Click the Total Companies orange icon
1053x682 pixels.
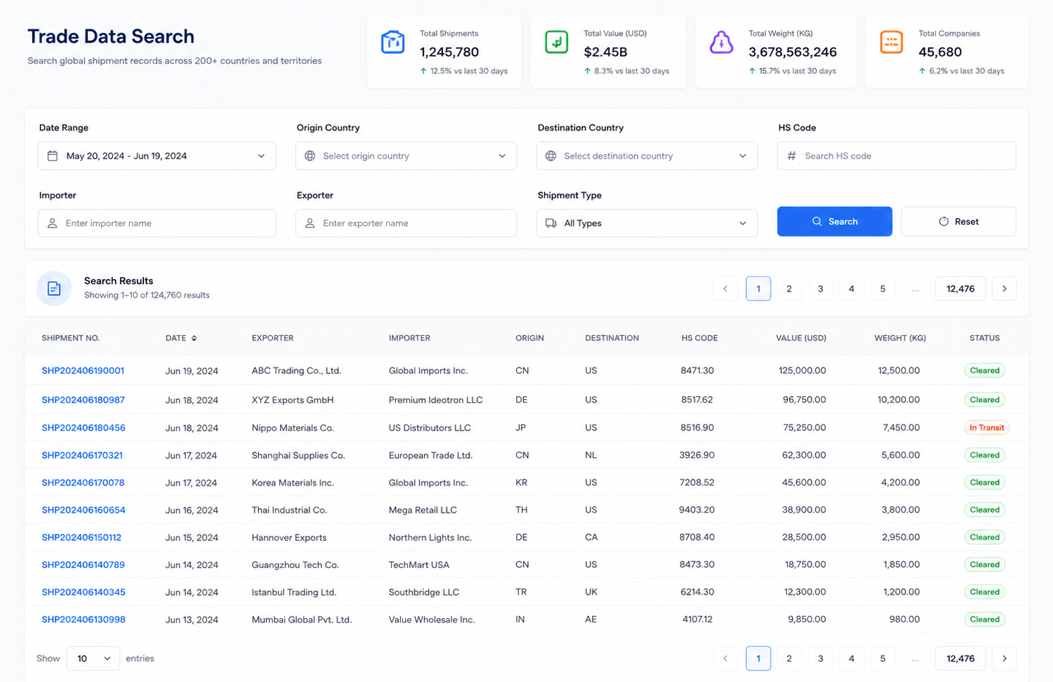coord(891,42)
